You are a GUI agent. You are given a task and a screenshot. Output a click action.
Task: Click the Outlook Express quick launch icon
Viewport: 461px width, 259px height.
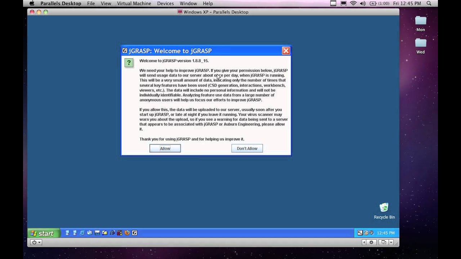click(x=90, y=233)
